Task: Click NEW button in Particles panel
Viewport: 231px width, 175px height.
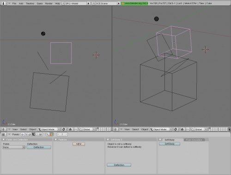Action: pyautogui.click(x=79, y=144)
